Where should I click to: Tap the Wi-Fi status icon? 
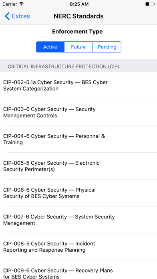(22, 4)
